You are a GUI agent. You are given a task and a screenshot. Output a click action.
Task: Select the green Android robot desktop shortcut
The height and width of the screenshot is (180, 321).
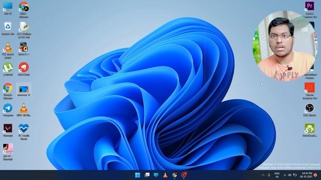pyautogui.click(x=309, y=130)
